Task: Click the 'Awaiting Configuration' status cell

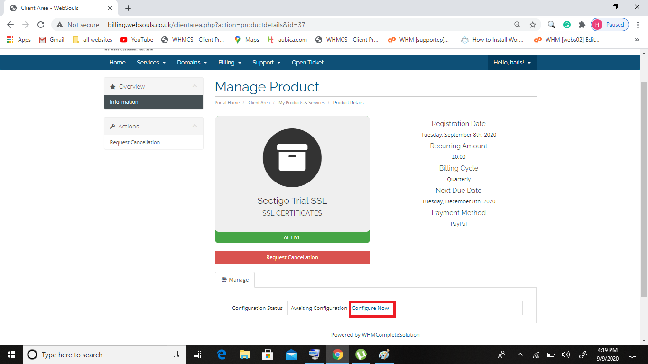Action: (319, 308)
